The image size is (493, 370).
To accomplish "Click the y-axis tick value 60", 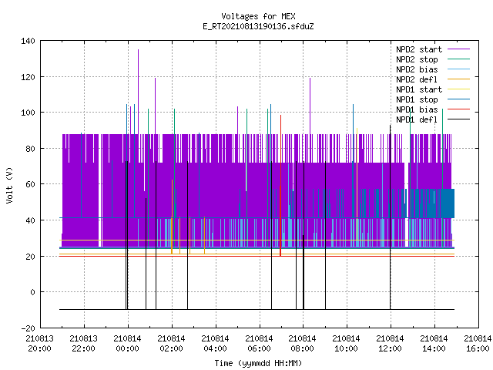I will tap(31, 184).
